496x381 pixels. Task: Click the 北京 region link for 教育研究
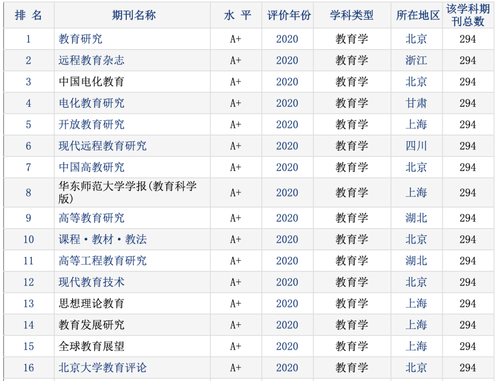coord(416,39)
